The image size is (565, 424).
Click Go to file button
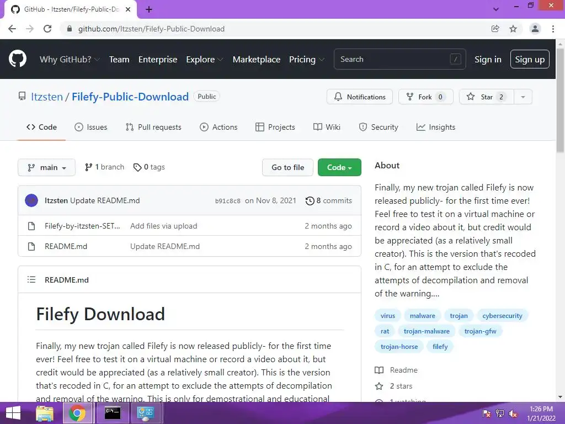tap(287, 167)
